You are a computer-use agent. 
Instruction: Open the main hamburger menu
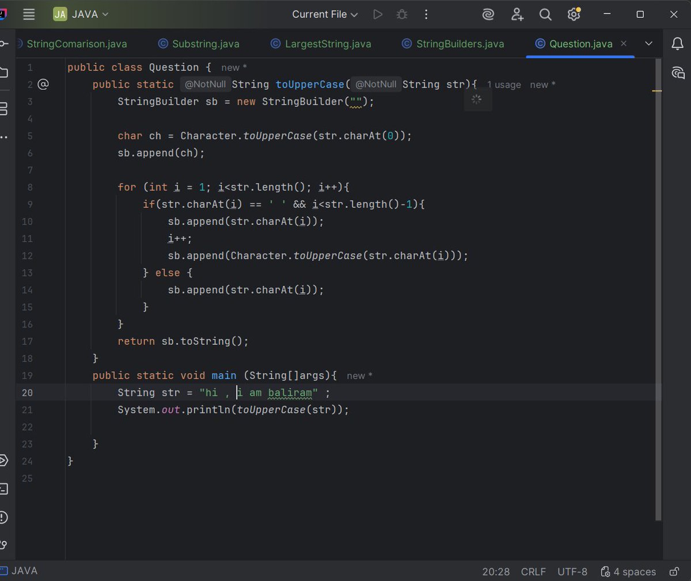(x=29, y=14)
